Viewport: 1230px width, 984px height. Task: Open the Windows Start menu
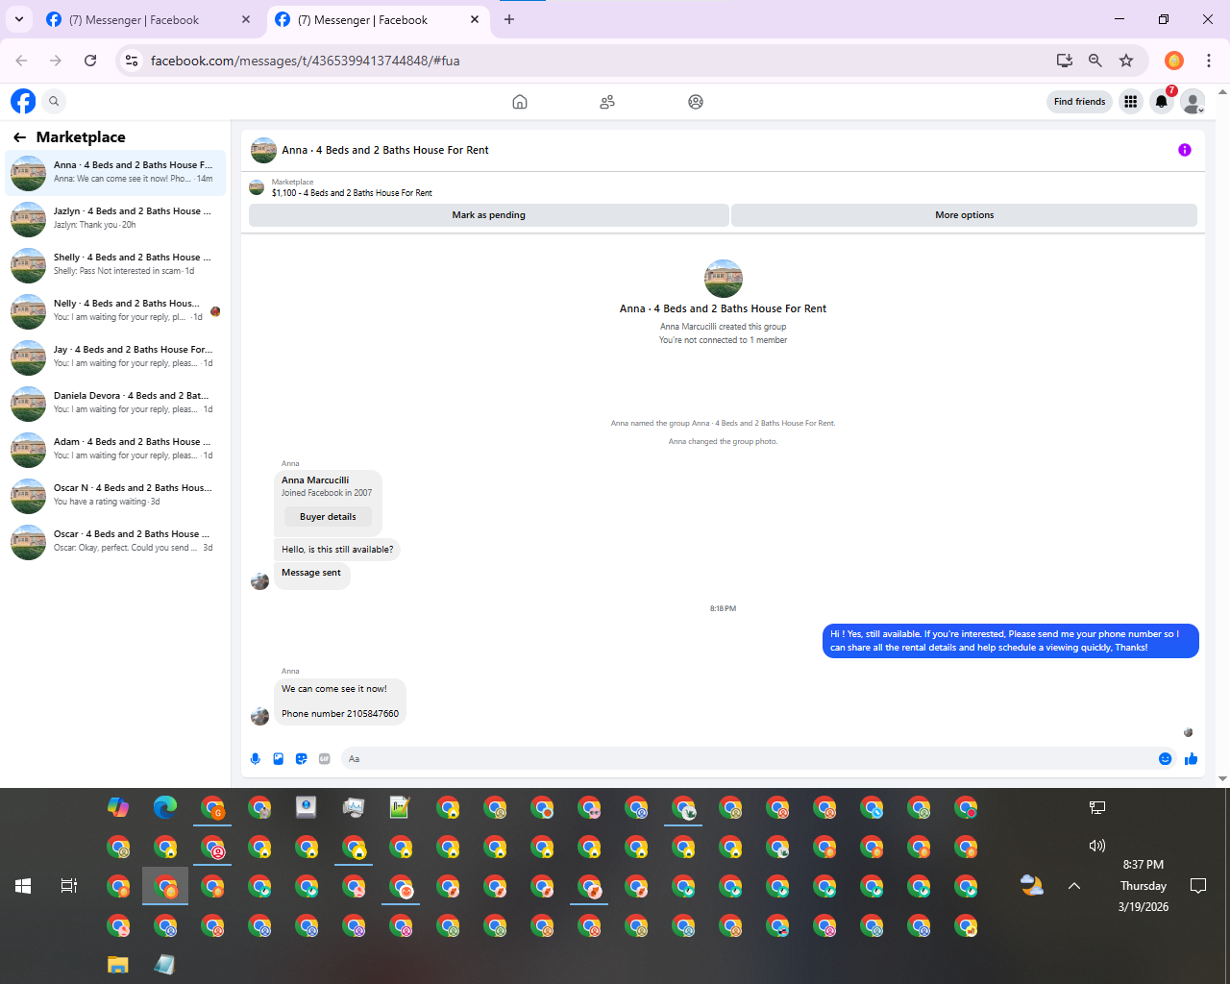click(23, 886)
